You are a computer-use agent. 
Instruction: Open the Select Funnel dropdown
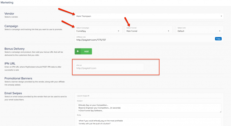(x=148, y=31)
